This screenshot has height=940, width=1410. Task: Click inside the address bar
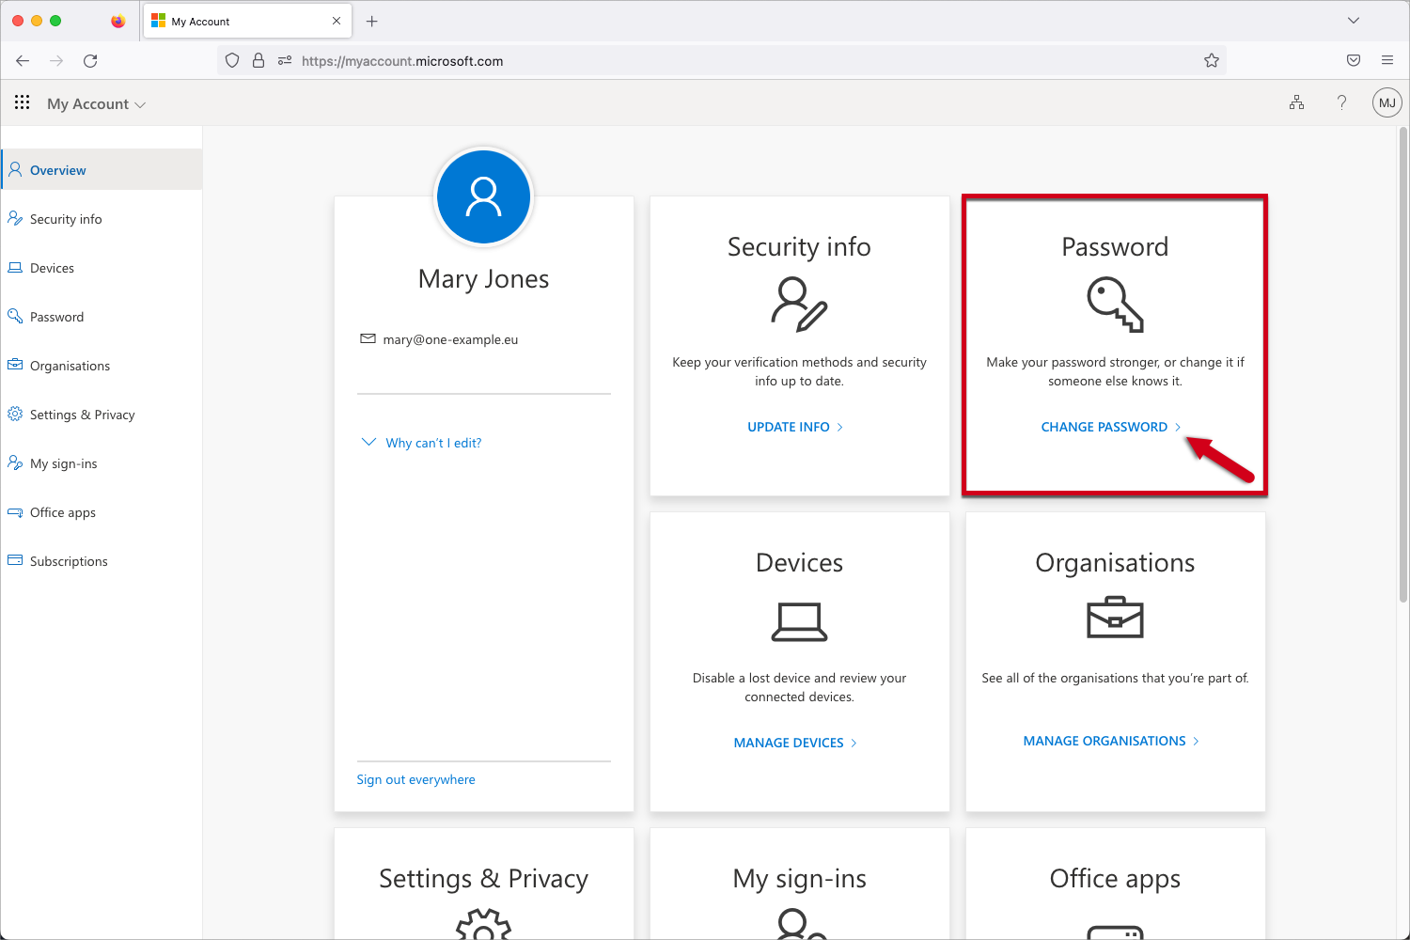coord(564,59)
